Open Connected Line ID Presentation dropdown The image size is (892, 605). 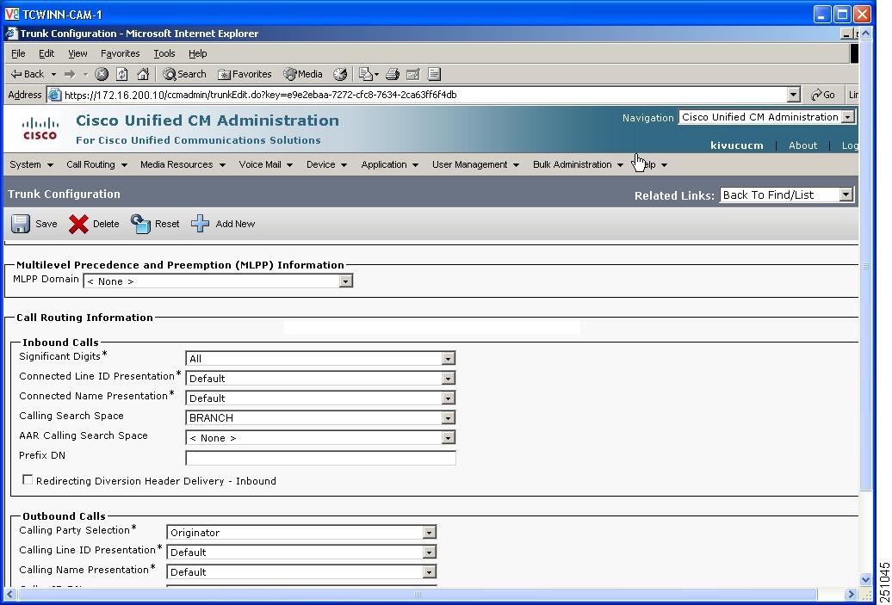449,379
